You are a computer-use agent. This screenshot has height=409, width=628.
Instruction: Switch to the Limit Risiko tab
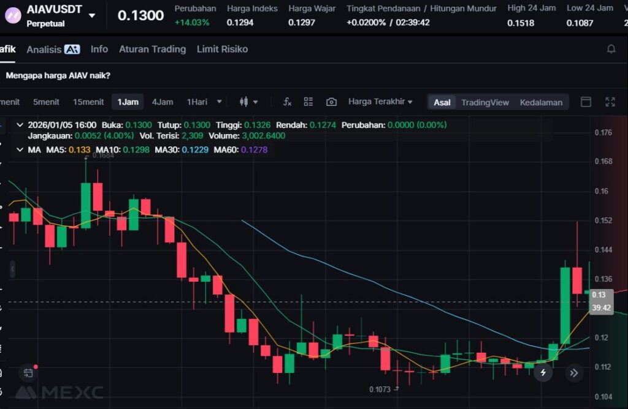coord(222,49)
